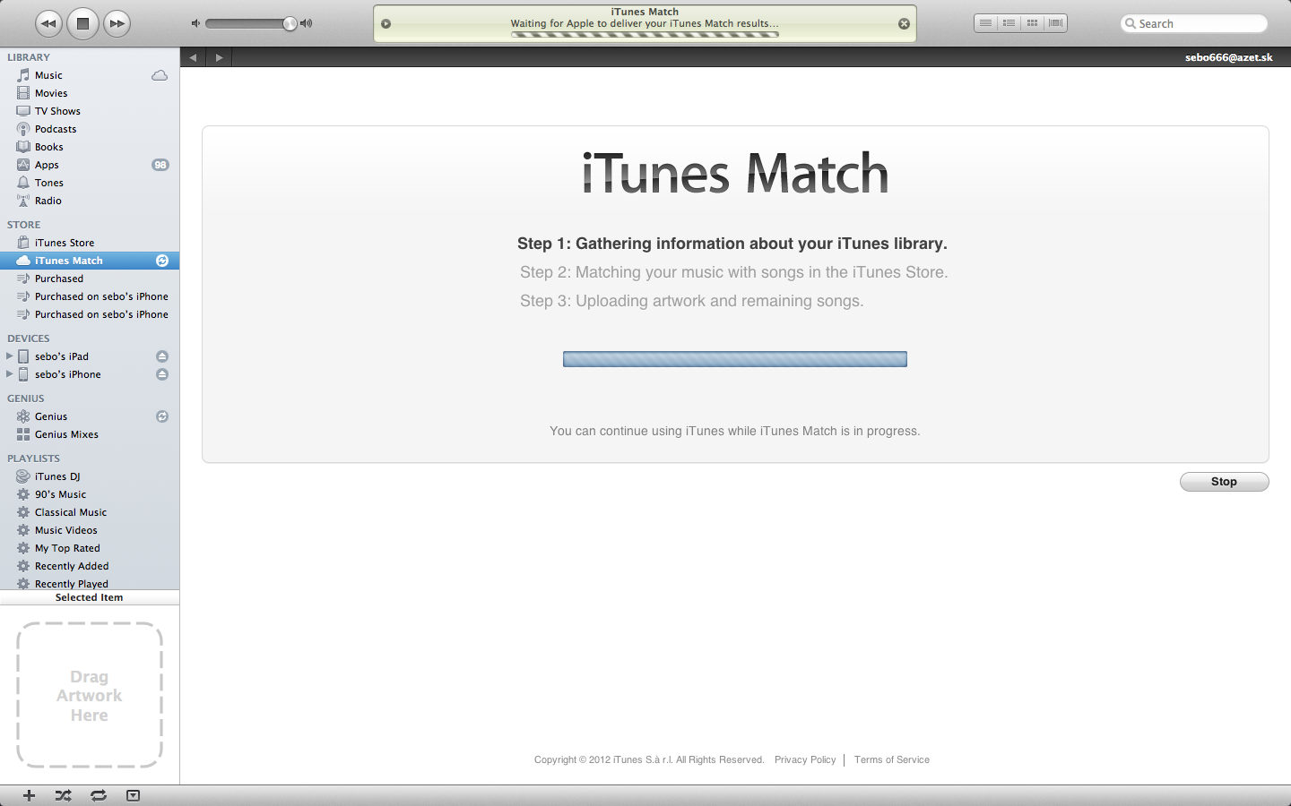Screen dimensions: 1291x806
Task: Eject sebo's iPad
Action: click(162, 356)
